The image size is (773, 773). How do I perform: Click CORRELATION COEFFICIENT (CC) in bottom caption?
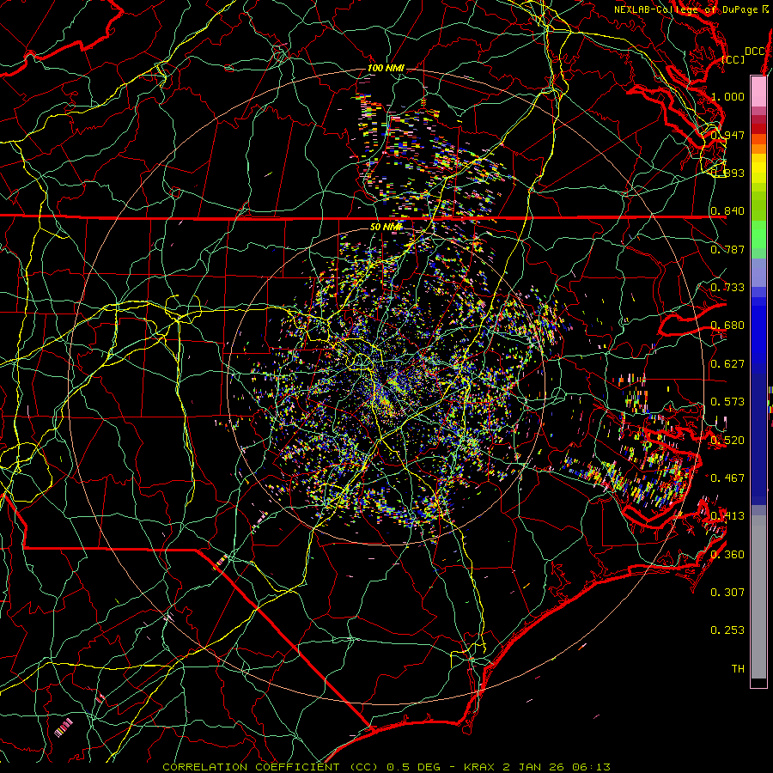271,767
